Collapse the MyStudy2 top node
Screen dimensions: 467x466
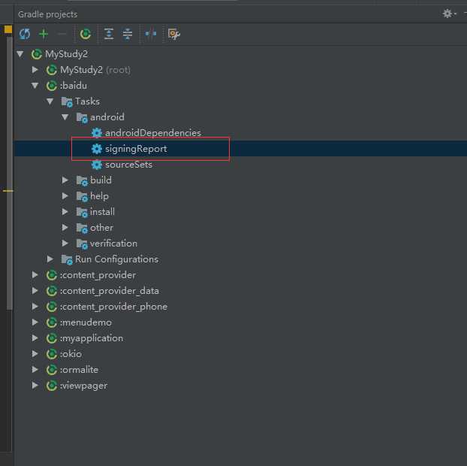click(20, 54)
